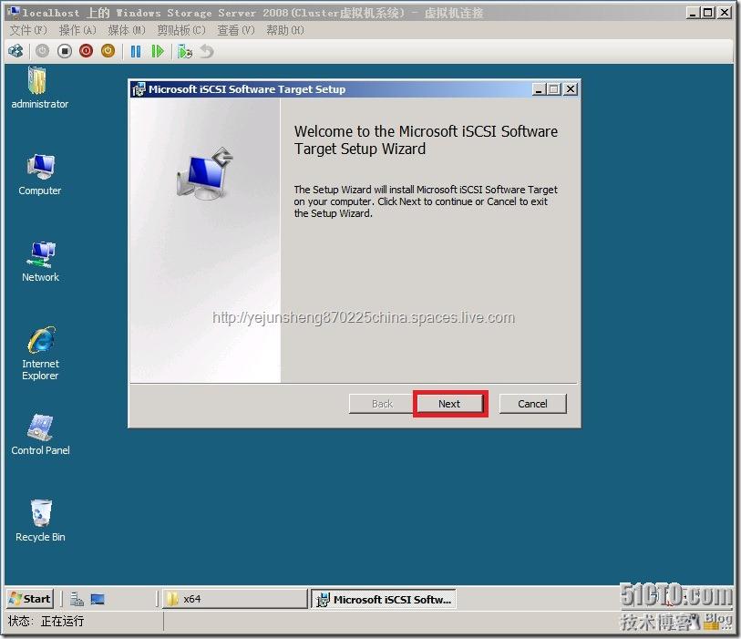Open the 文件(F) menu

(28, 30)
